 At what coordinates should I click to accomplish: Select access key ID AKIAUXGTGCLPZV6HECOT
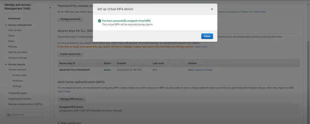(x=75, y=70)
